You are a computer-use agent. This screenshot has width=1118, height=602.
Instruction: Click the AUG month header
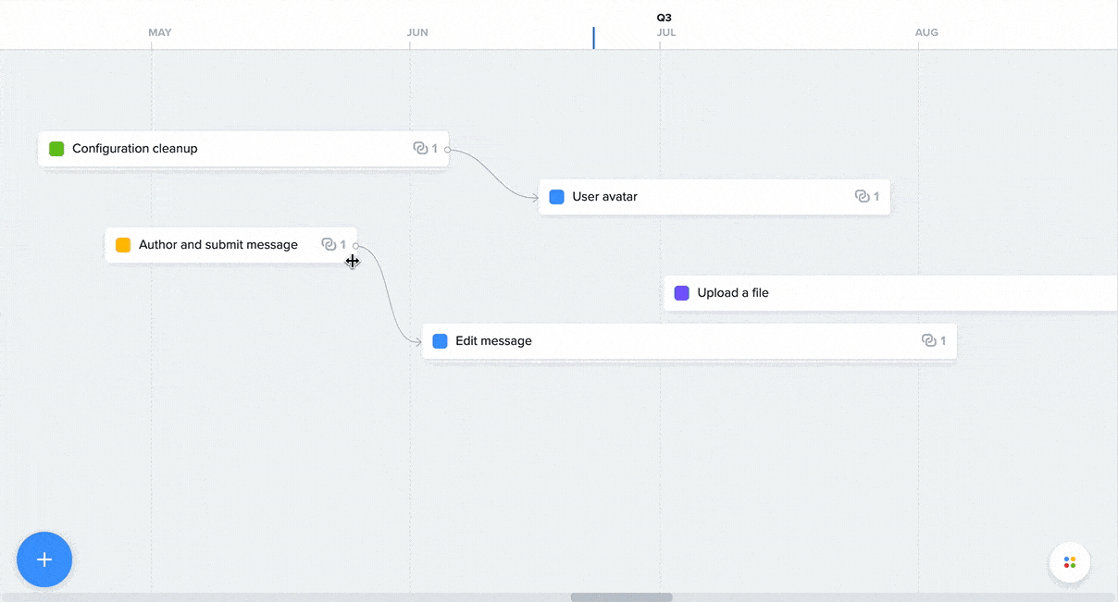(x=926, y=32)
